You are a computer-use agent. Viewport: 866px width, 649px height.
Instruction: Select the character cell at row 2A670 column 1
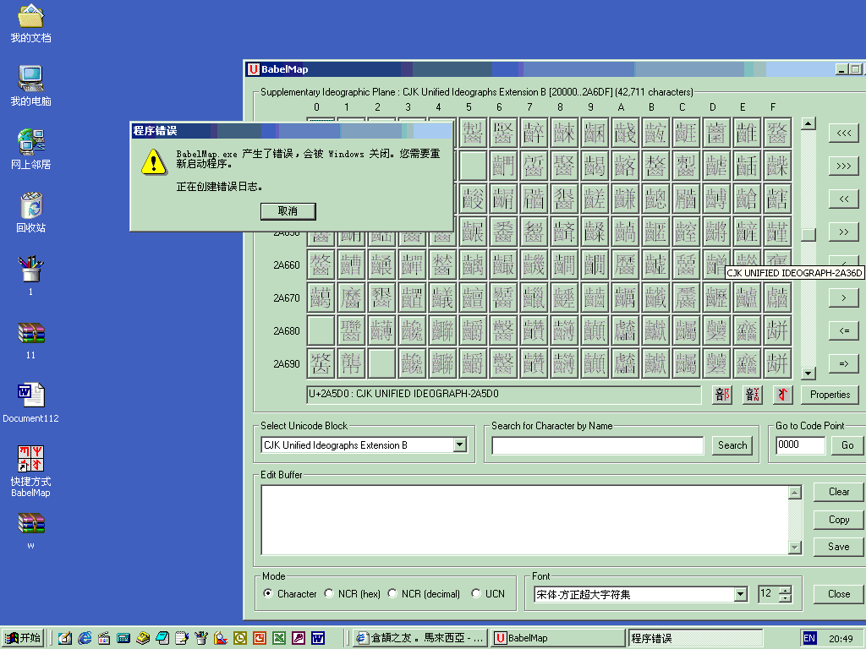(351, 298)
